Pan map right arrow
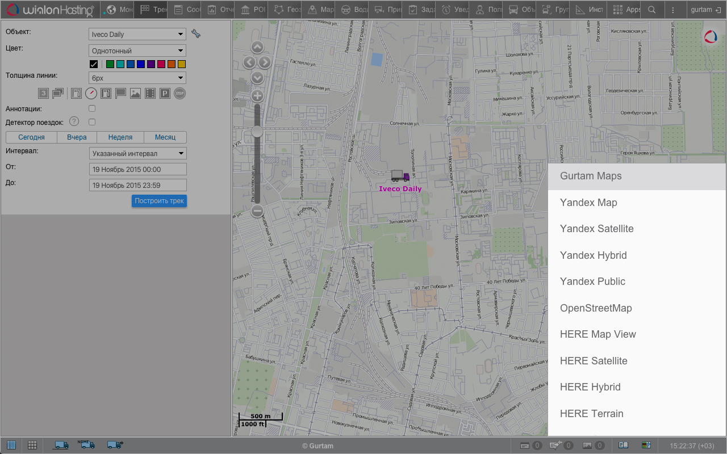Screen dimensions: 727x454 point(265,62)
